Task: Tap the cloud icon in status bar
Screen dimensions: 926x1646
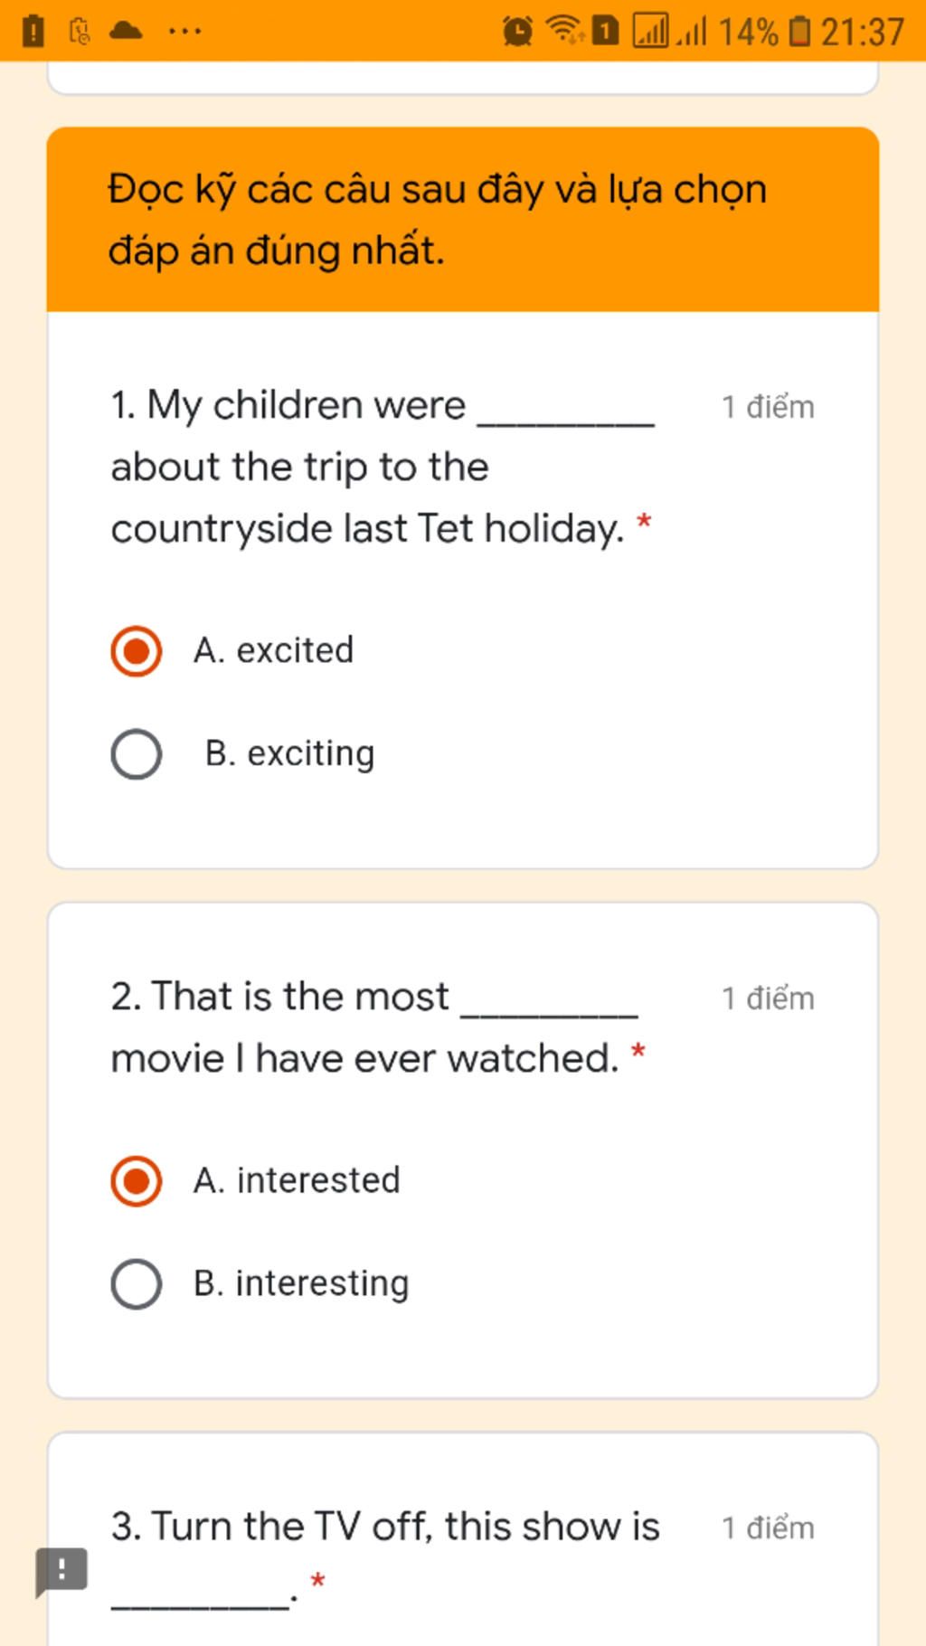Action: 126,31
